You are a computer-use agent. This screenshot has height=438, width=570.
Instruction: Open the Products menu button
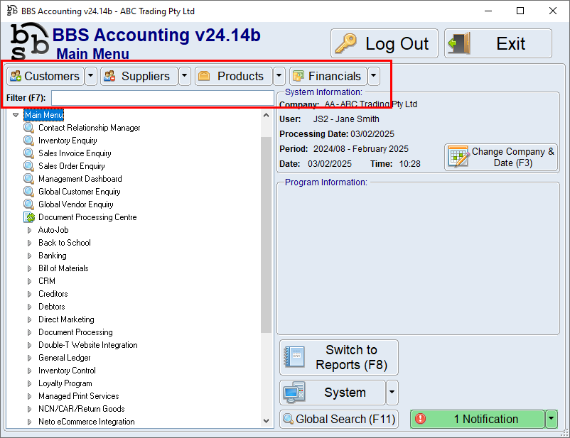(232, 76)
